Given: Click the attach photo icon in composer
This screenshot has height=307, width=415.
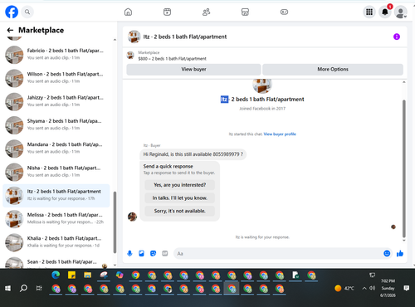Looking at the screenshot, I should tap(141, 253).
